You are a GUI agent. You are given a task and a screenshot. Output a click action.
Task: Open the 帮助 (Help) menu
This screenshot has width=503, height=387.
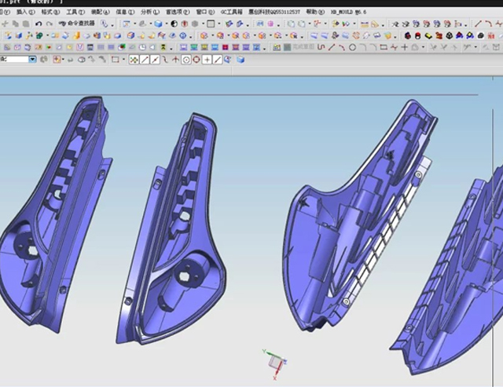click(x=314, y=13)
